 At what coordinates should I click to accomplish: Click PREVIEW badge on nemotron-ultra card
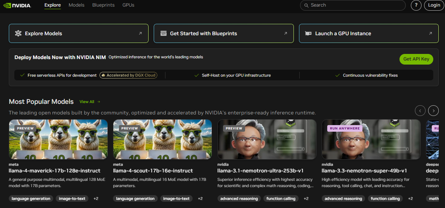(x=234, y=128)
